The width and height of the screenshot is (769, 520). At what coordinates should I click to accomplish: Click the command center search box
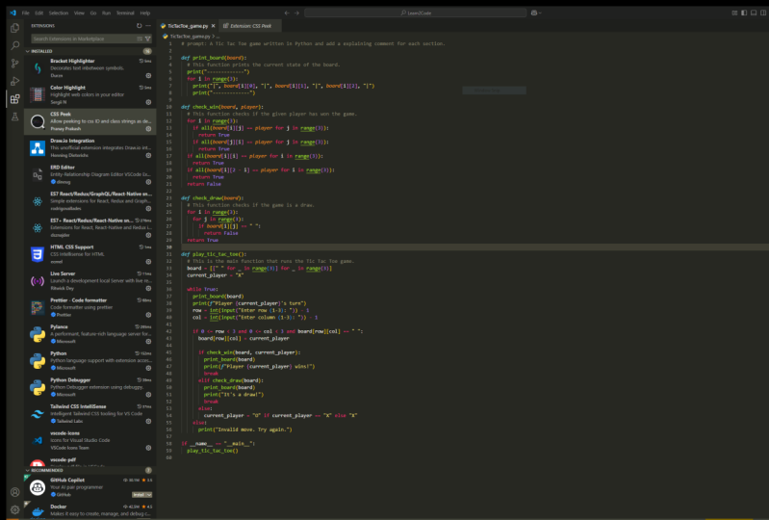click(x=416, y=13)
